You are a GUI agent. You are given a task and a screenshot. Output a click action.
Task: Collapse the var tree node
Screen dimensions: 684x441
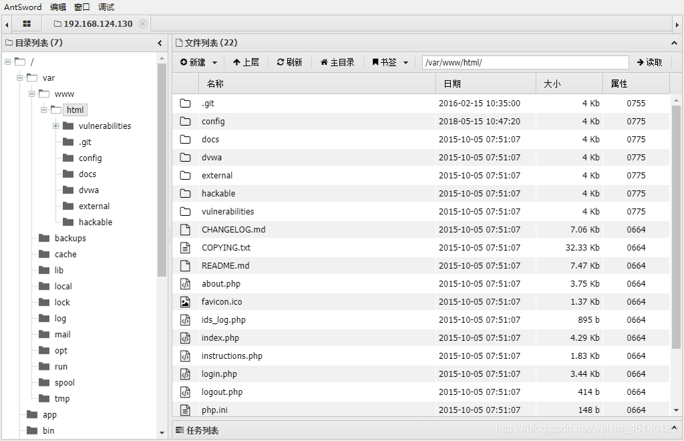(19, 78)
